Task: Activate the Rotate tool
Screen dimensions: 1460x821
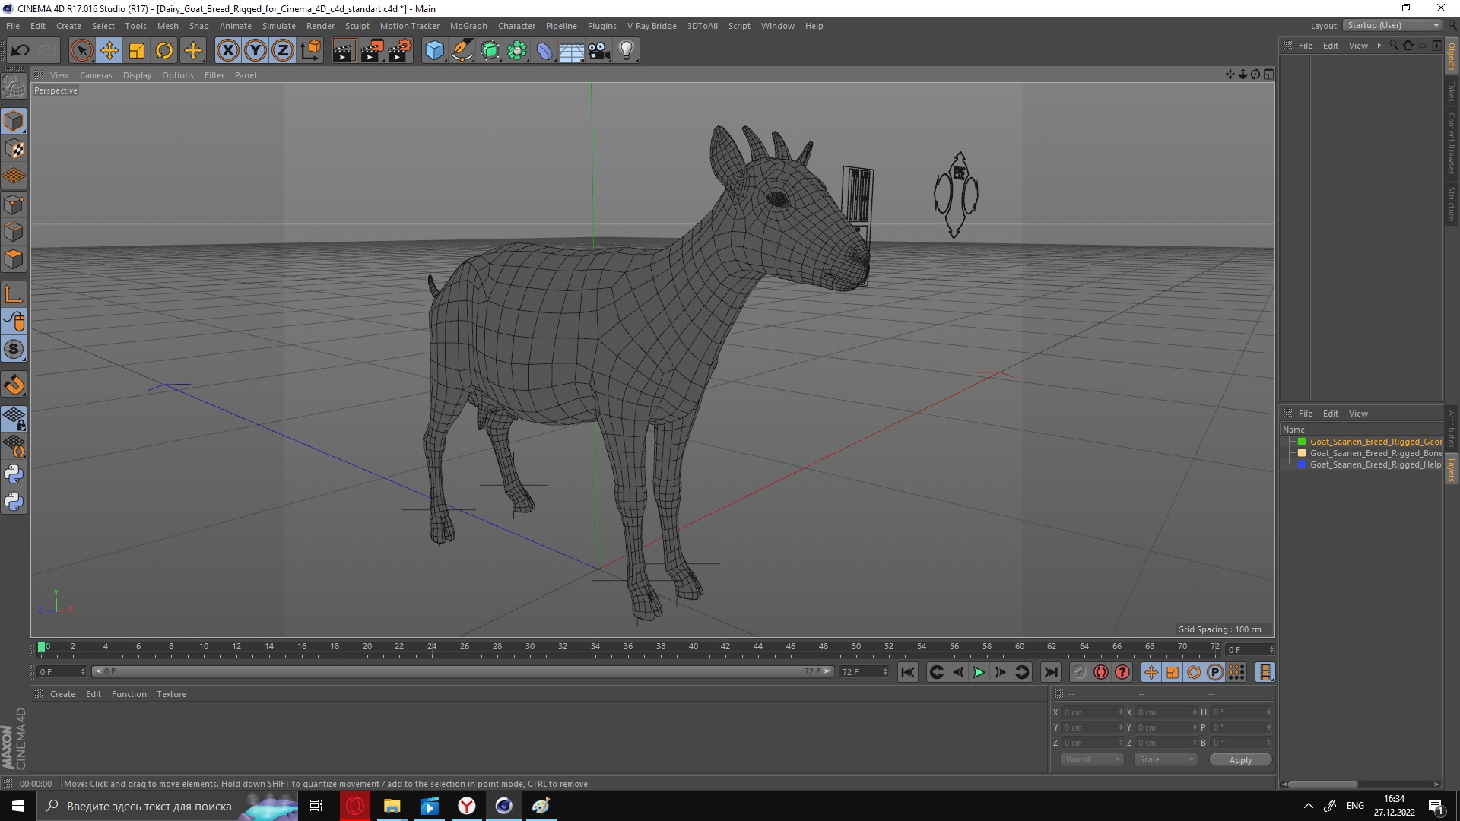Action: pos(164,51)
